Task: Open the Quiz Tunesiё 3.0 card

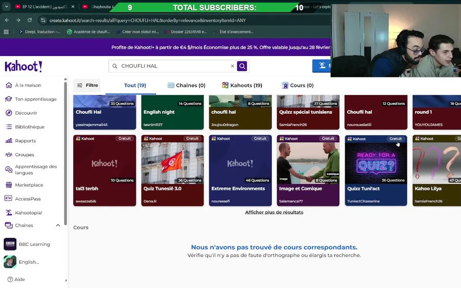Action: [172, 171]
